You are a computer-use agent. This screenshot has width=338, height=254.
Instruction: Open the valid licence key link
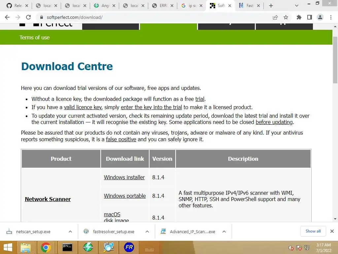[83, 107]
